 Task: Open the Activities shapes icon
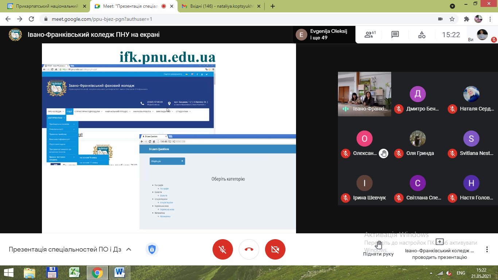coord(421,35)
